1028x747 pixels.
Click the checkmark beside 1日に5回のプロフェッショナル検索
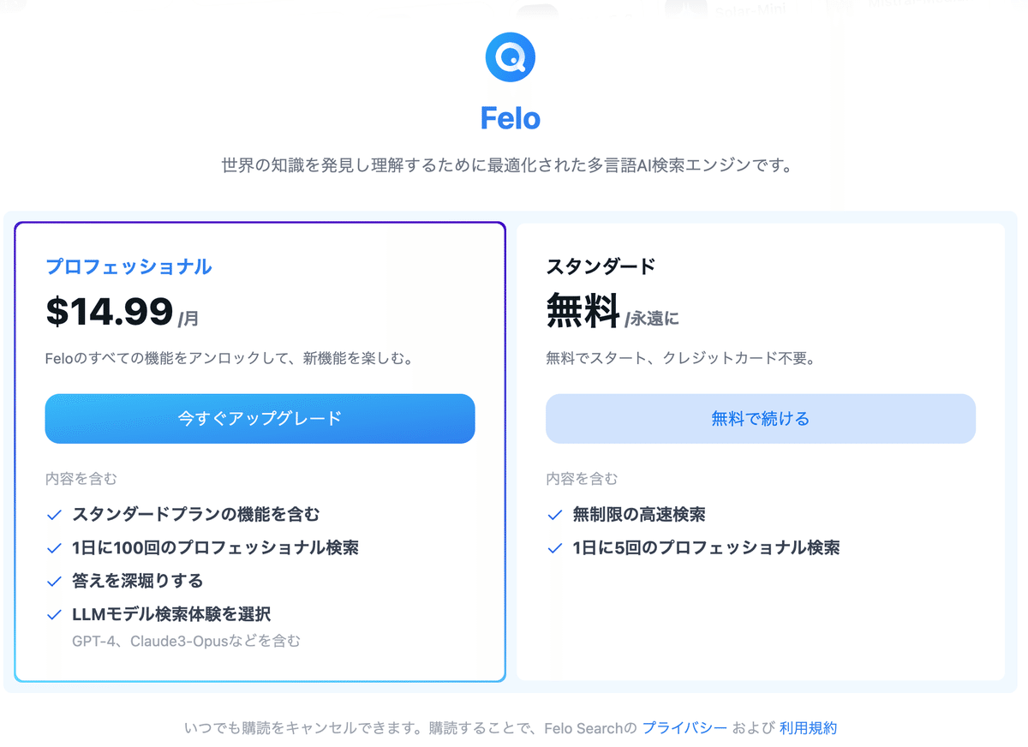click(x=553, y=547)
